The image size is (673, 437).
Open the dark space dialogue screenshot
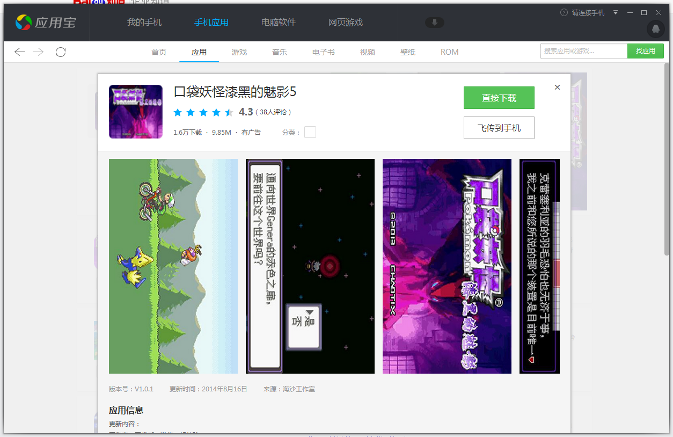coord(310,266)
